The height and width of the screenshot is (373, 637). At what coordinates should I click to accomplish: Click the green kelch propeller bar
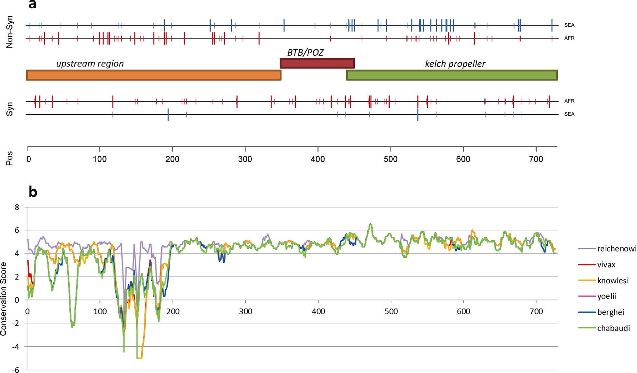(452, 75)
